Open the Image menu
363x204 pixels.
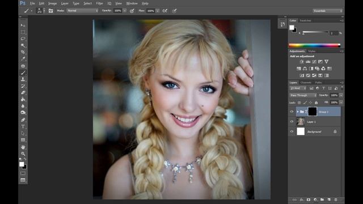click(52, 3)
